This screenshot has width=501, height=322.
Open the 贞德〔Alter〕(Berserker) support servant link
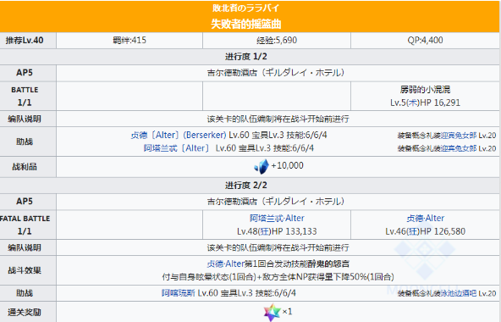[179, 135]
